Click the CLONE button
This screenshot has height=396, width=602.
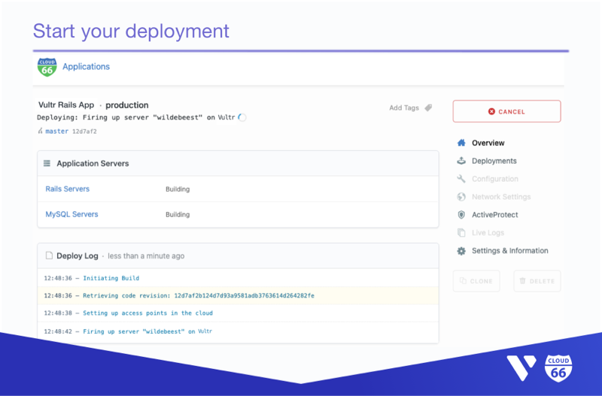[x=476, y=281]
